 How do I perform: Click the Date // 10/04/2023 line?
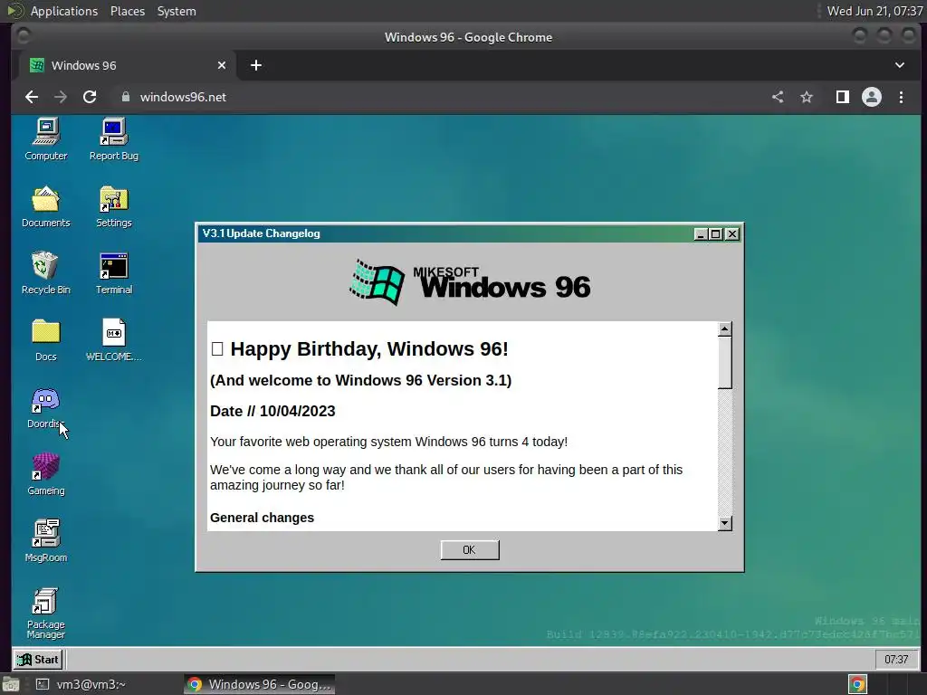tap(272, 412)
